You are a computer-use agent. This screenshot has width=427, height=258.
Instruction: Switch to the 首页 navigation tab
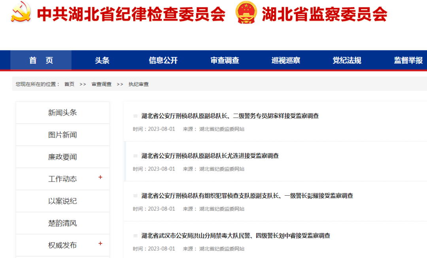coord(40,60)
